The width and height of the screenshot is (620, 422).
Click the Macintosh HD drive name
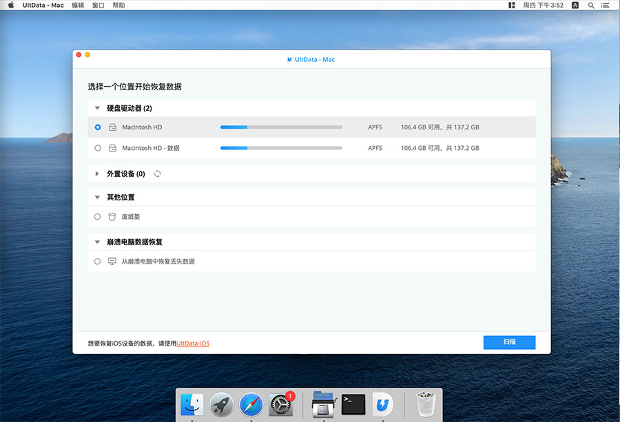[x=142, y=127]
